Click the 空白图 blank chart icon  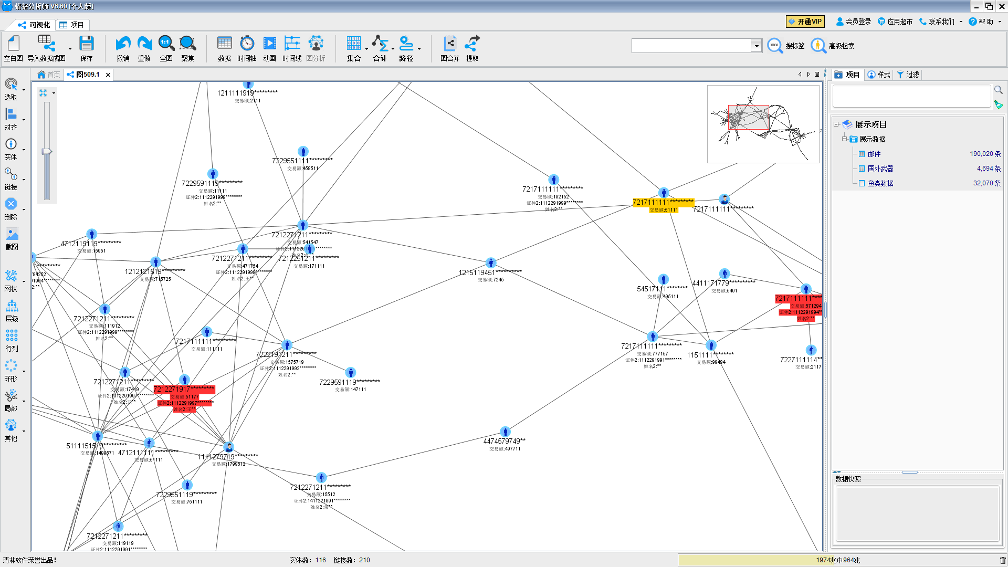(x=14, y=49)
